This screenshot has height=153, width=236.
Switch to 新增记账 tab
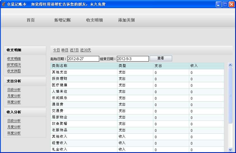coord(63,20)
